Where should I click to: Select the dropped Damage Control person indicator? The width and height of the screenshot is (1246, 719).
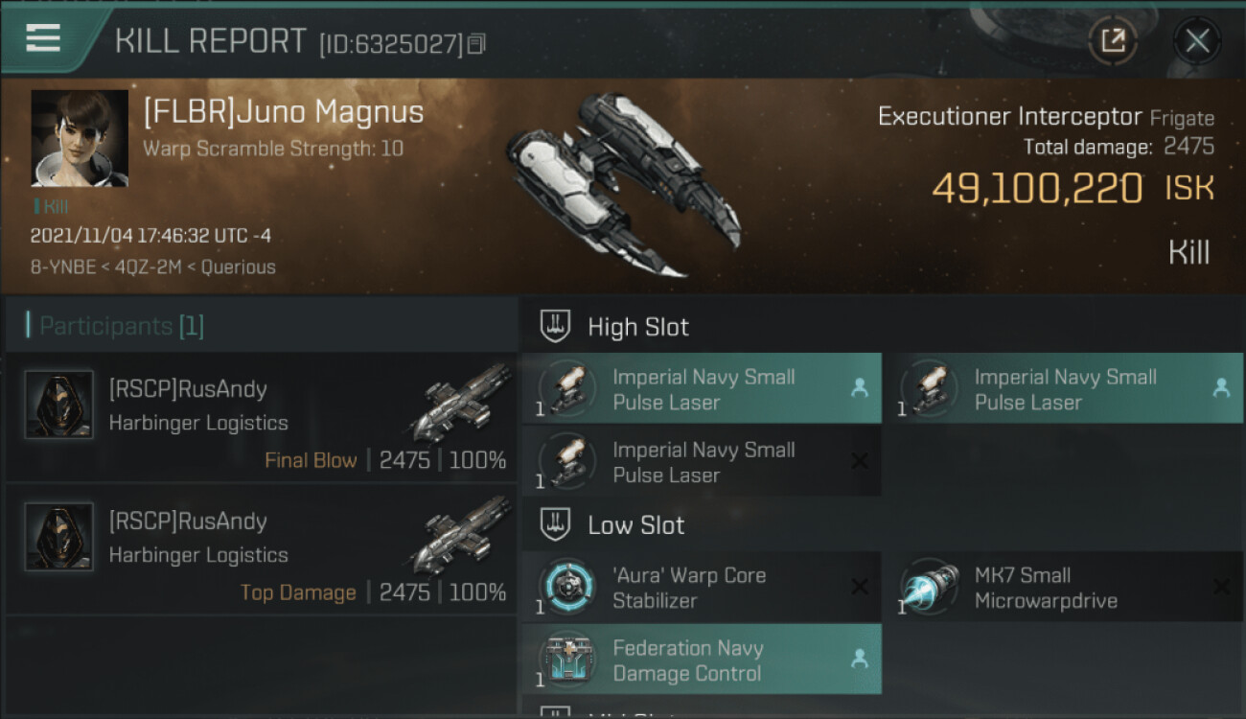(x=860, y=659)
